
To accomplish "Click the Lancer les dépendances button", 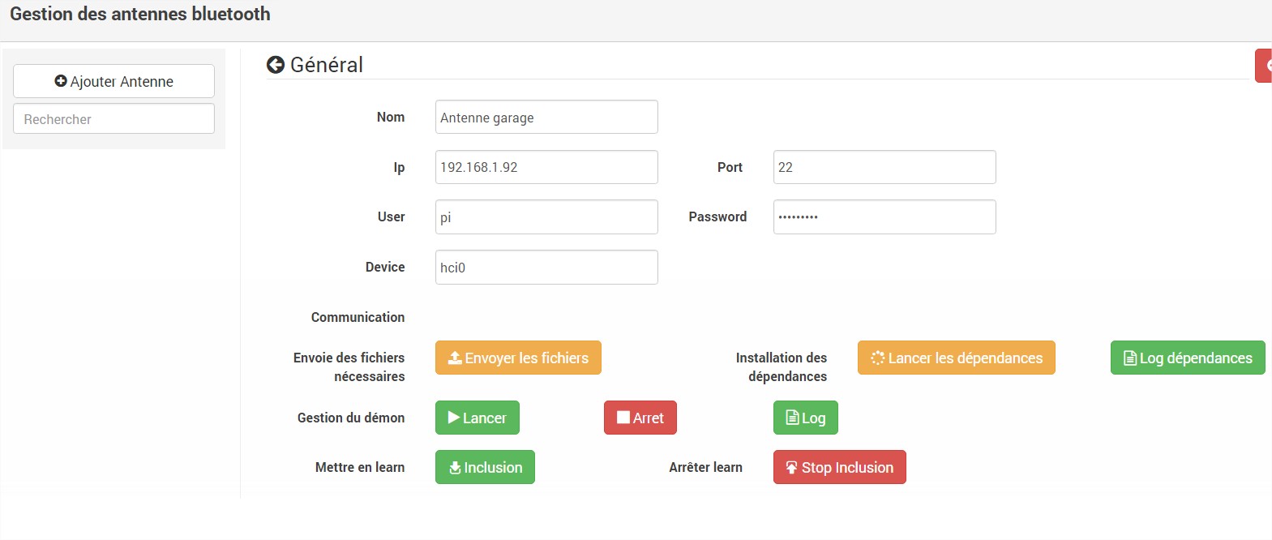I will [957, 358].
